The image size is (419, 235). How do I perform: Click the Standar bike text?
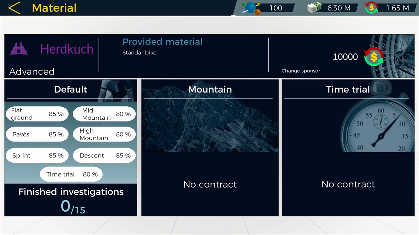[139, 53]
